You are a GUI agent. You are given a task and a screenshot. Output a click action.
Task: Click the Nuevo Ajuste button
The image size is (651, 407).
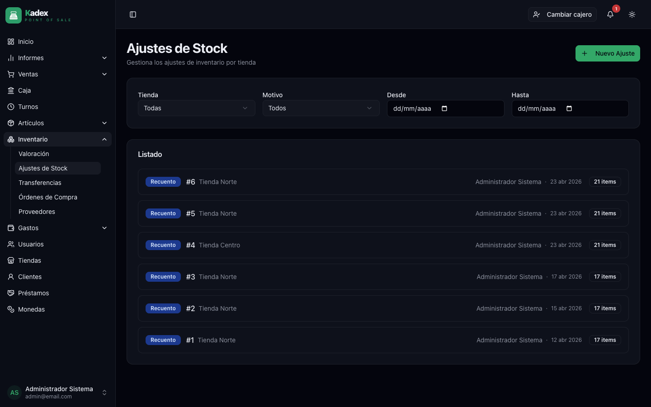coord(608,53)
